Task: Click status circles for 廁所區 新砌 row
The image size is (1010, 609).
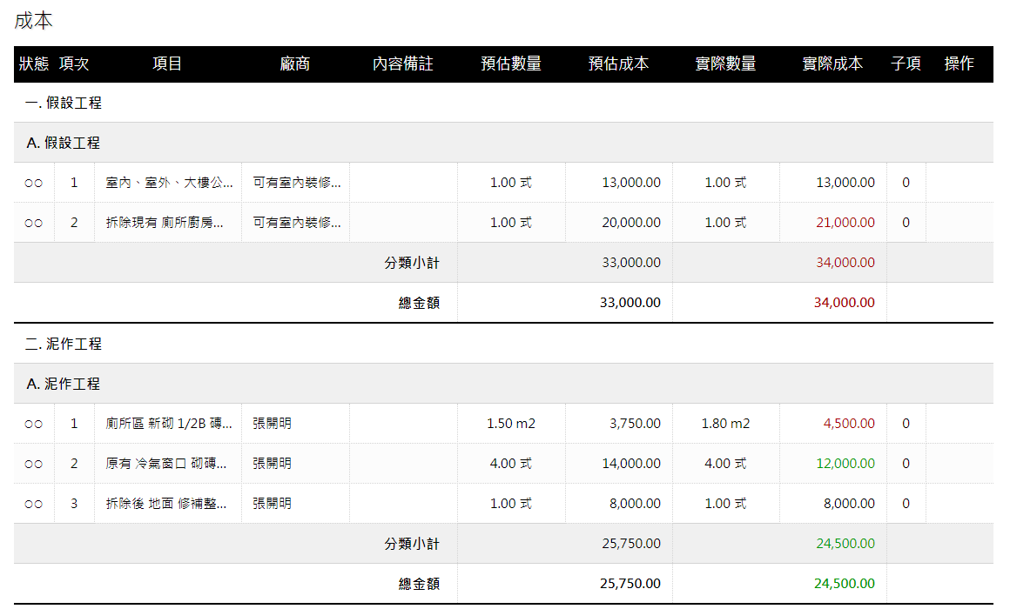Action: (34, 424)
